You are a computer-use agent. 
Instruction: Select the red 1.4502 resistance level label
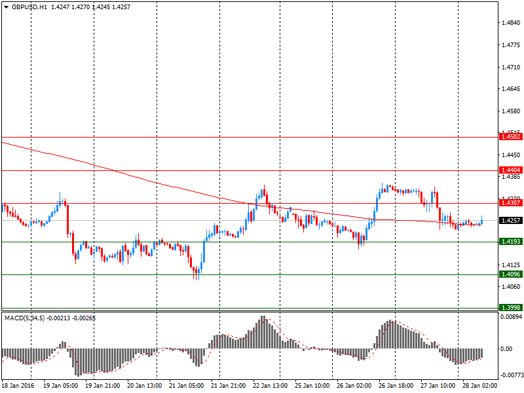point(511,137)
